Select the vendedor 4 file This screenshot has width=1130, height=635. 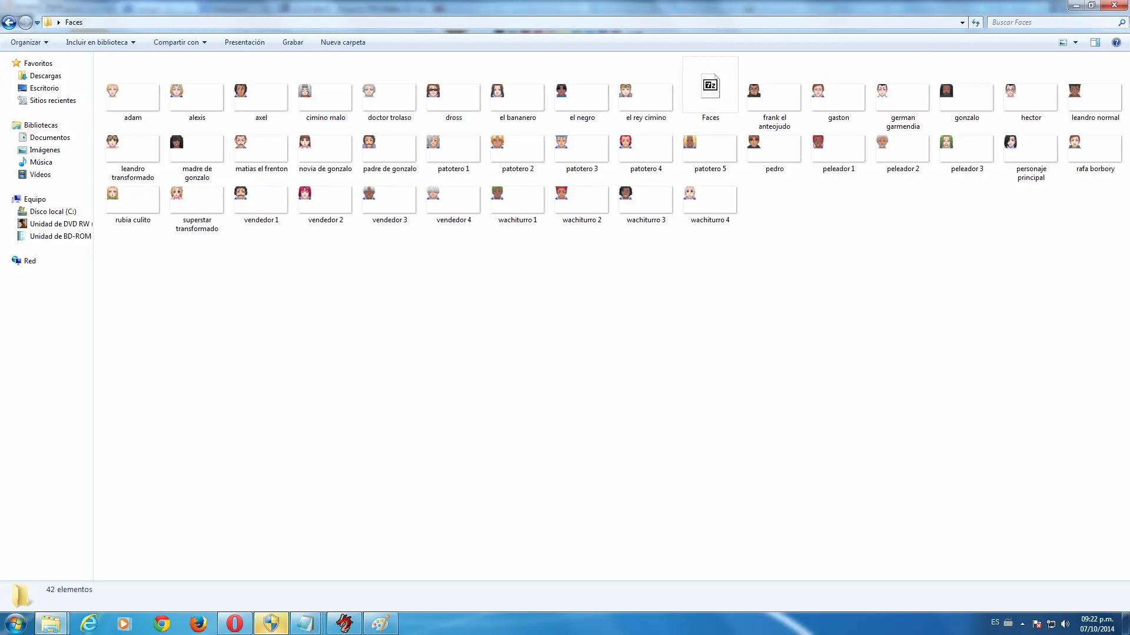454,200
